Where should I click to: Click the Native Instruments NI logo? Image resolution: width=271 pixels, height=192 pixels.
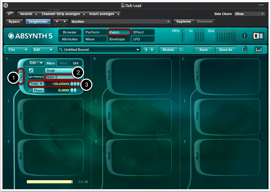[258, 35]
